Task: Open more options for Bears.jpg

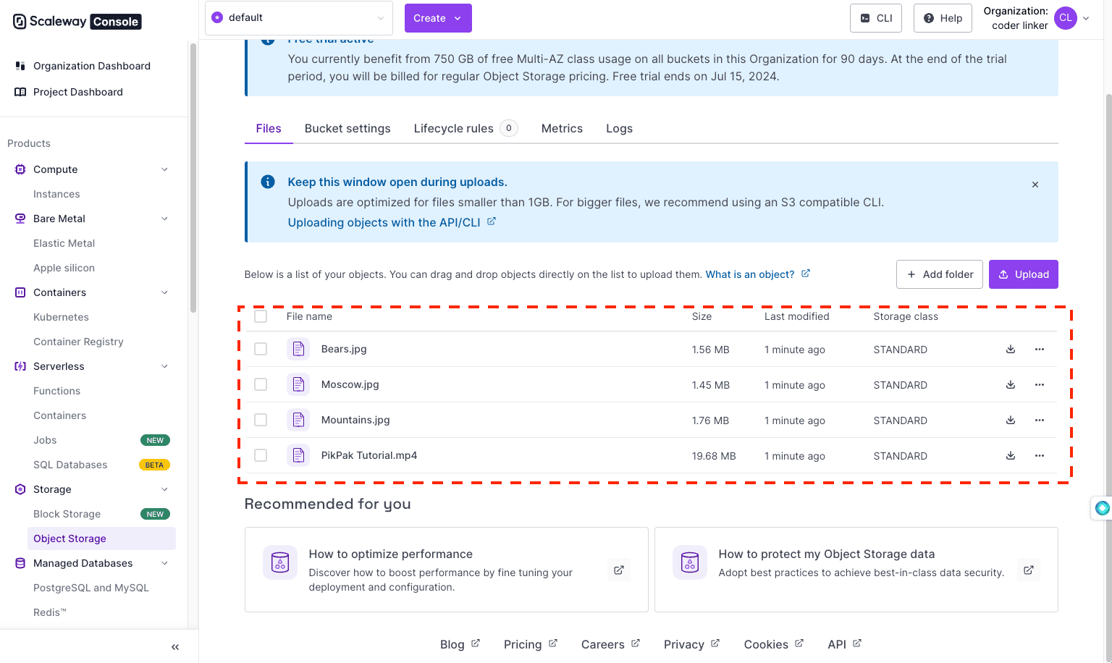Action: click(x=1040, y=349)
